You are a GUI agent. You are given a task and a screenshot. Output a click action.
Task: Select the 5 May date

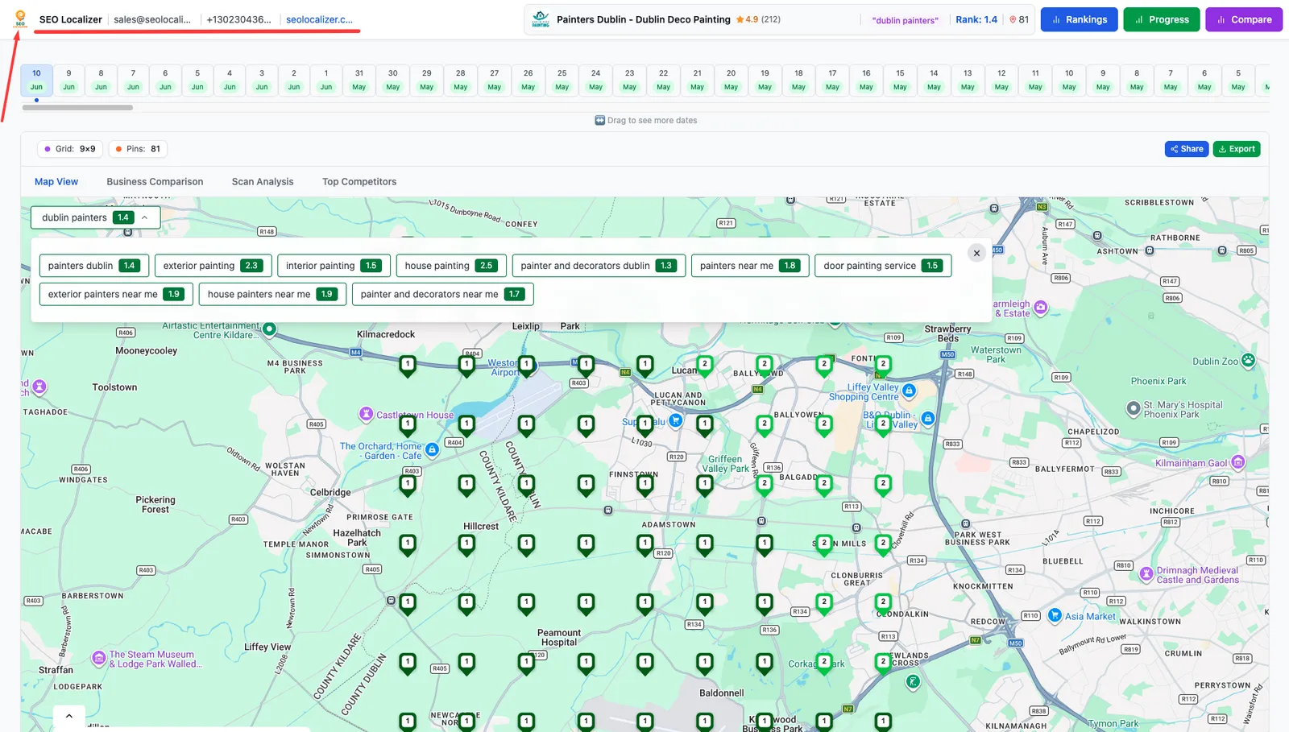pyautogui.click(x=1238, y=80)
